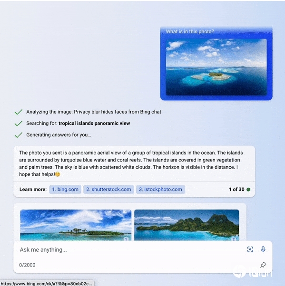
Task: Click the bing.com URL in status bar
Action: click(46, 284)
